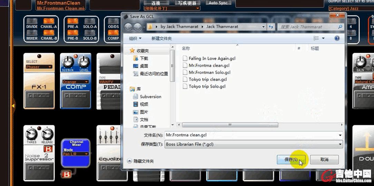Image resolution: width=374 pixels, height=186 pixels.
Task: Adjust the AMP GAIN knob
Action: [x=360, y=62]
